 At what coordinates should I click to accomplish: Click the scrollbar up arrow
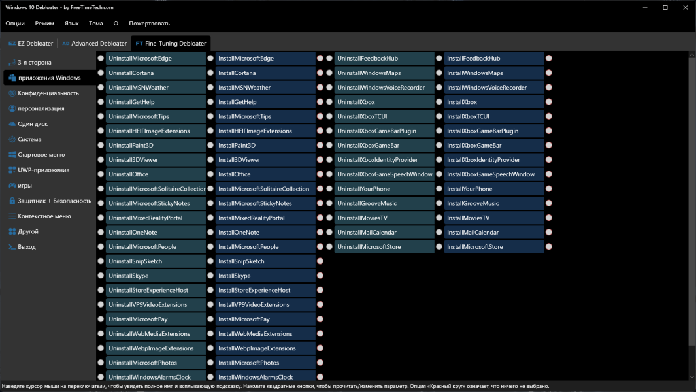click(692, 55)
